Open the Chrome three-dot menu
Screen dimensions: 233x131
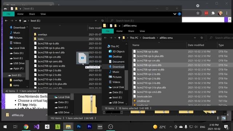[227, 13]
